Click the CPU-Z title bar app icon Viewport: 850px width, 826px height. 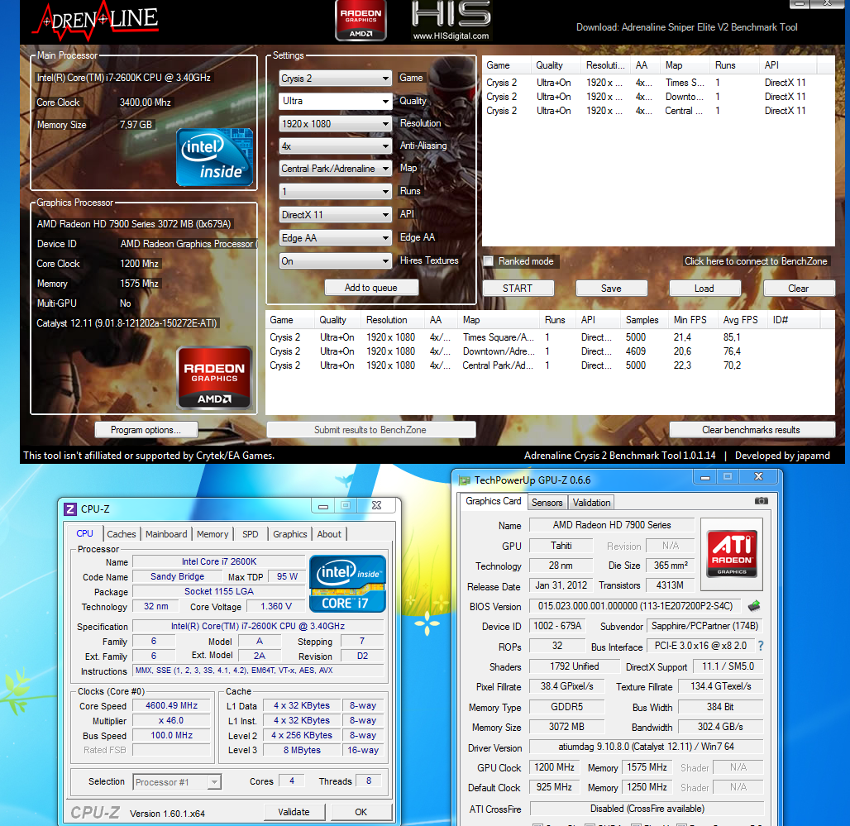[70, 509]
